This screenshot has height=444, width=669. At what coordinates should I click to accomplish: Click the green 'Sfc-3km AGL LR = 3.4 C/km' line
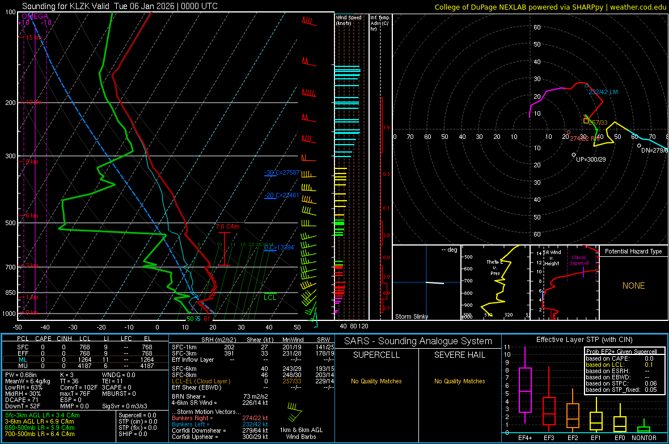point(43,415)
